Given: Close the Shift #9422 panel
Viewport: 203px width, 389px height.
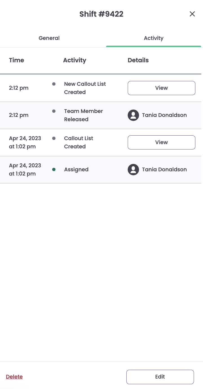Looking at the screenshot, I should [192, 14].
